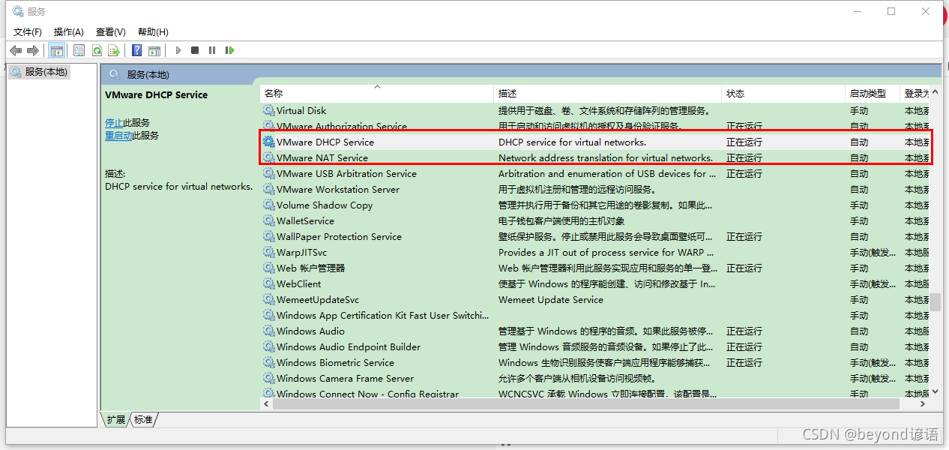Click the Pause Service toolbar icon
The image size is (949, 450).
(212, 50)
